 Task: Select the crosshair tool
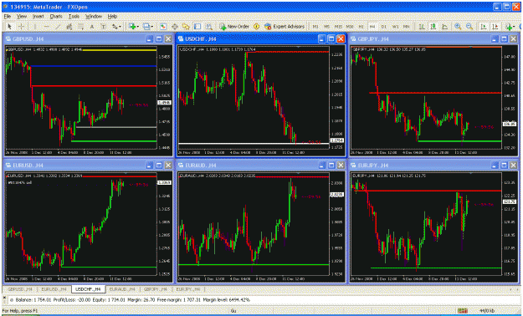(21, 27)
